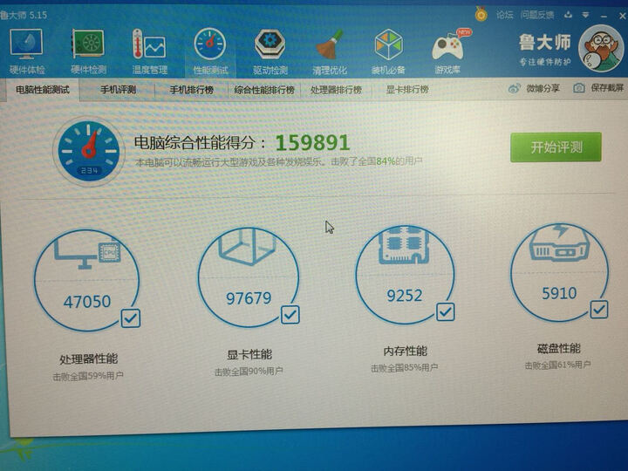The image size is (628, 471).
Task: Click the 保存截屏 camera icon
Action: pyautogui.click(x=579, y=88)
